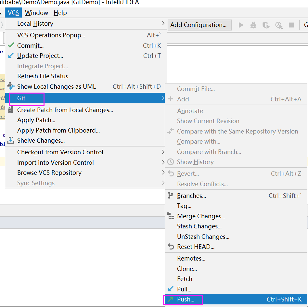
Task: Click the Run with Coverage icon
Action: tap(266, 25)
